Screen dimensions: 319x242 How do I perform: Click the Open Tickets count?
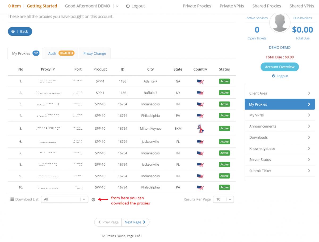tap(257, 30)
